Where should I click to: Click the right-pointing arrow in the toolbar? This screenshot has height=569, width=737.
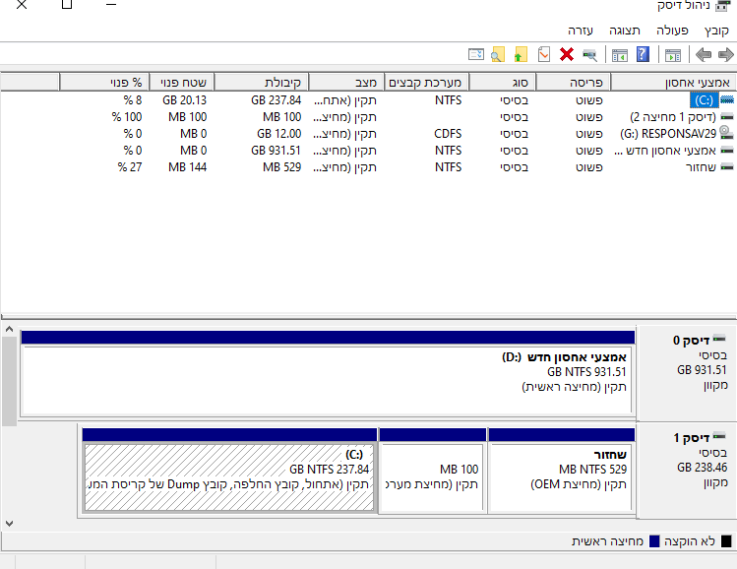(725, 55)
